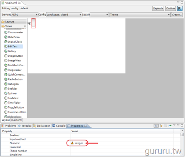
Task: Click the Show Advanced Properties icon
Action: tap(161, 126)
